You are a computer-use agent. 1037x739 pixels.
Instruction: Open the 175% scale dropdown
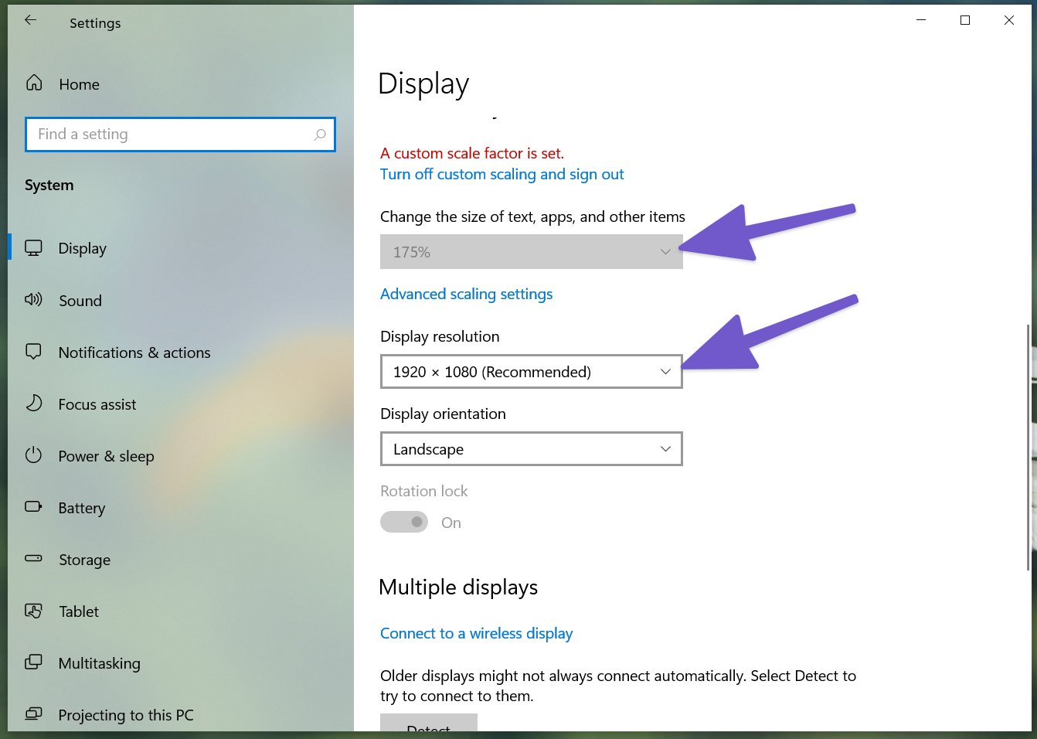pyautogui.click(x=532, y=252)
